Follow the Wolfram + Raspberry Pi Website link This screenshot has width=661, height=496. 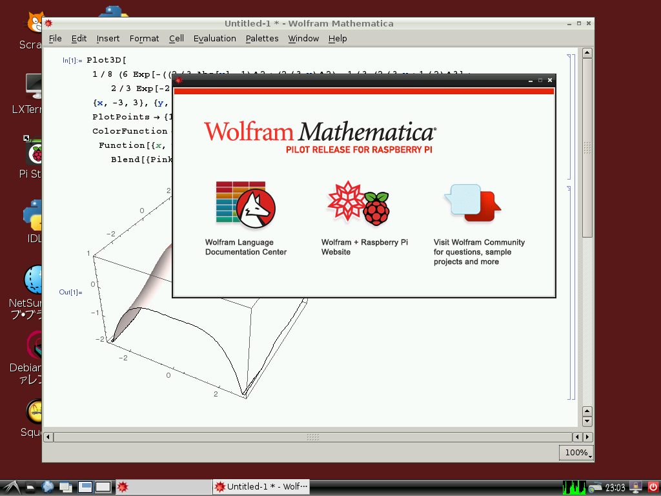(x=364, y=247)
